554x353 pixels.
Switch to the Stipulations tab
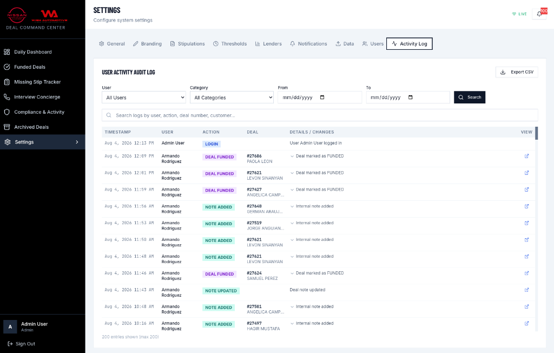(187, 44)
